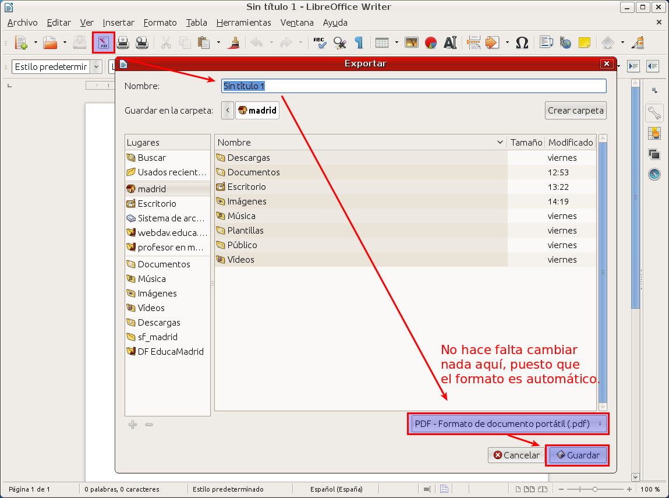The height and width of the screenshot is (498, 669).
Task: Select the Clone formatting paintbrush icon
Action: click(x=235, y=43)
